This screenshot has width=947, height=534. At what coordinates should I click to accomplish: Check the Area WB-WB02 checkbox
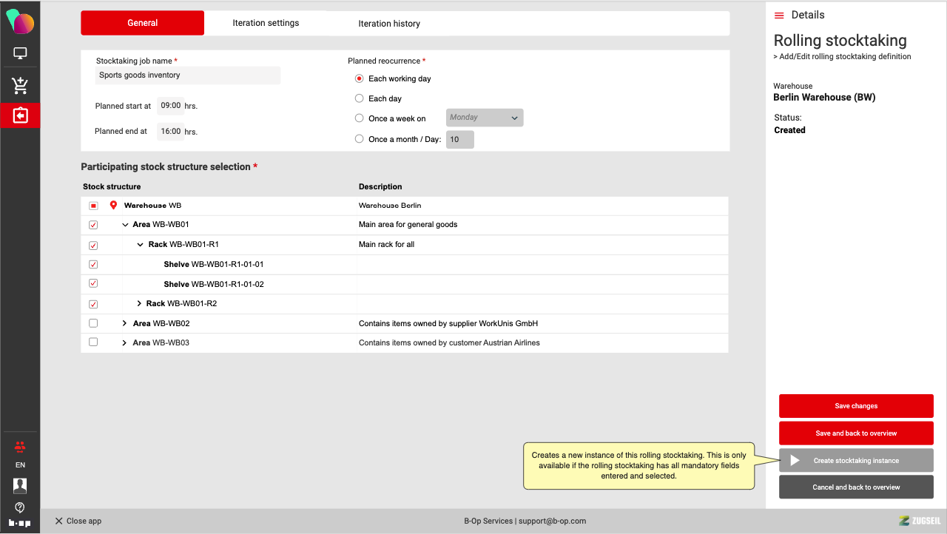pos(93,323)
